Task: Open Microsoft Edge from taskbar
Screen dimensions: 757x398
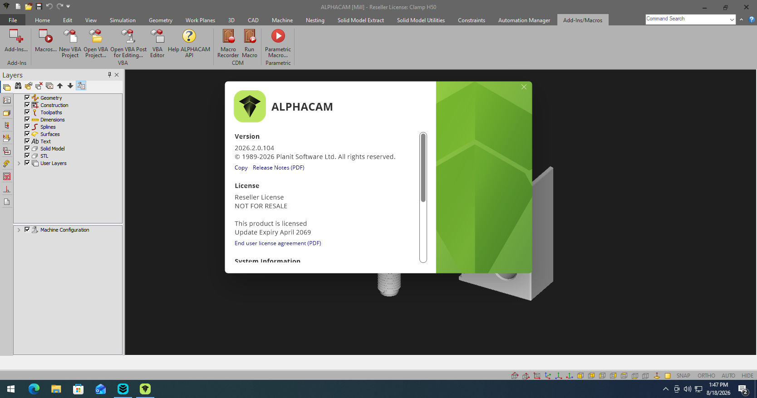Action: pyautogui.click(x=34, y=389)
